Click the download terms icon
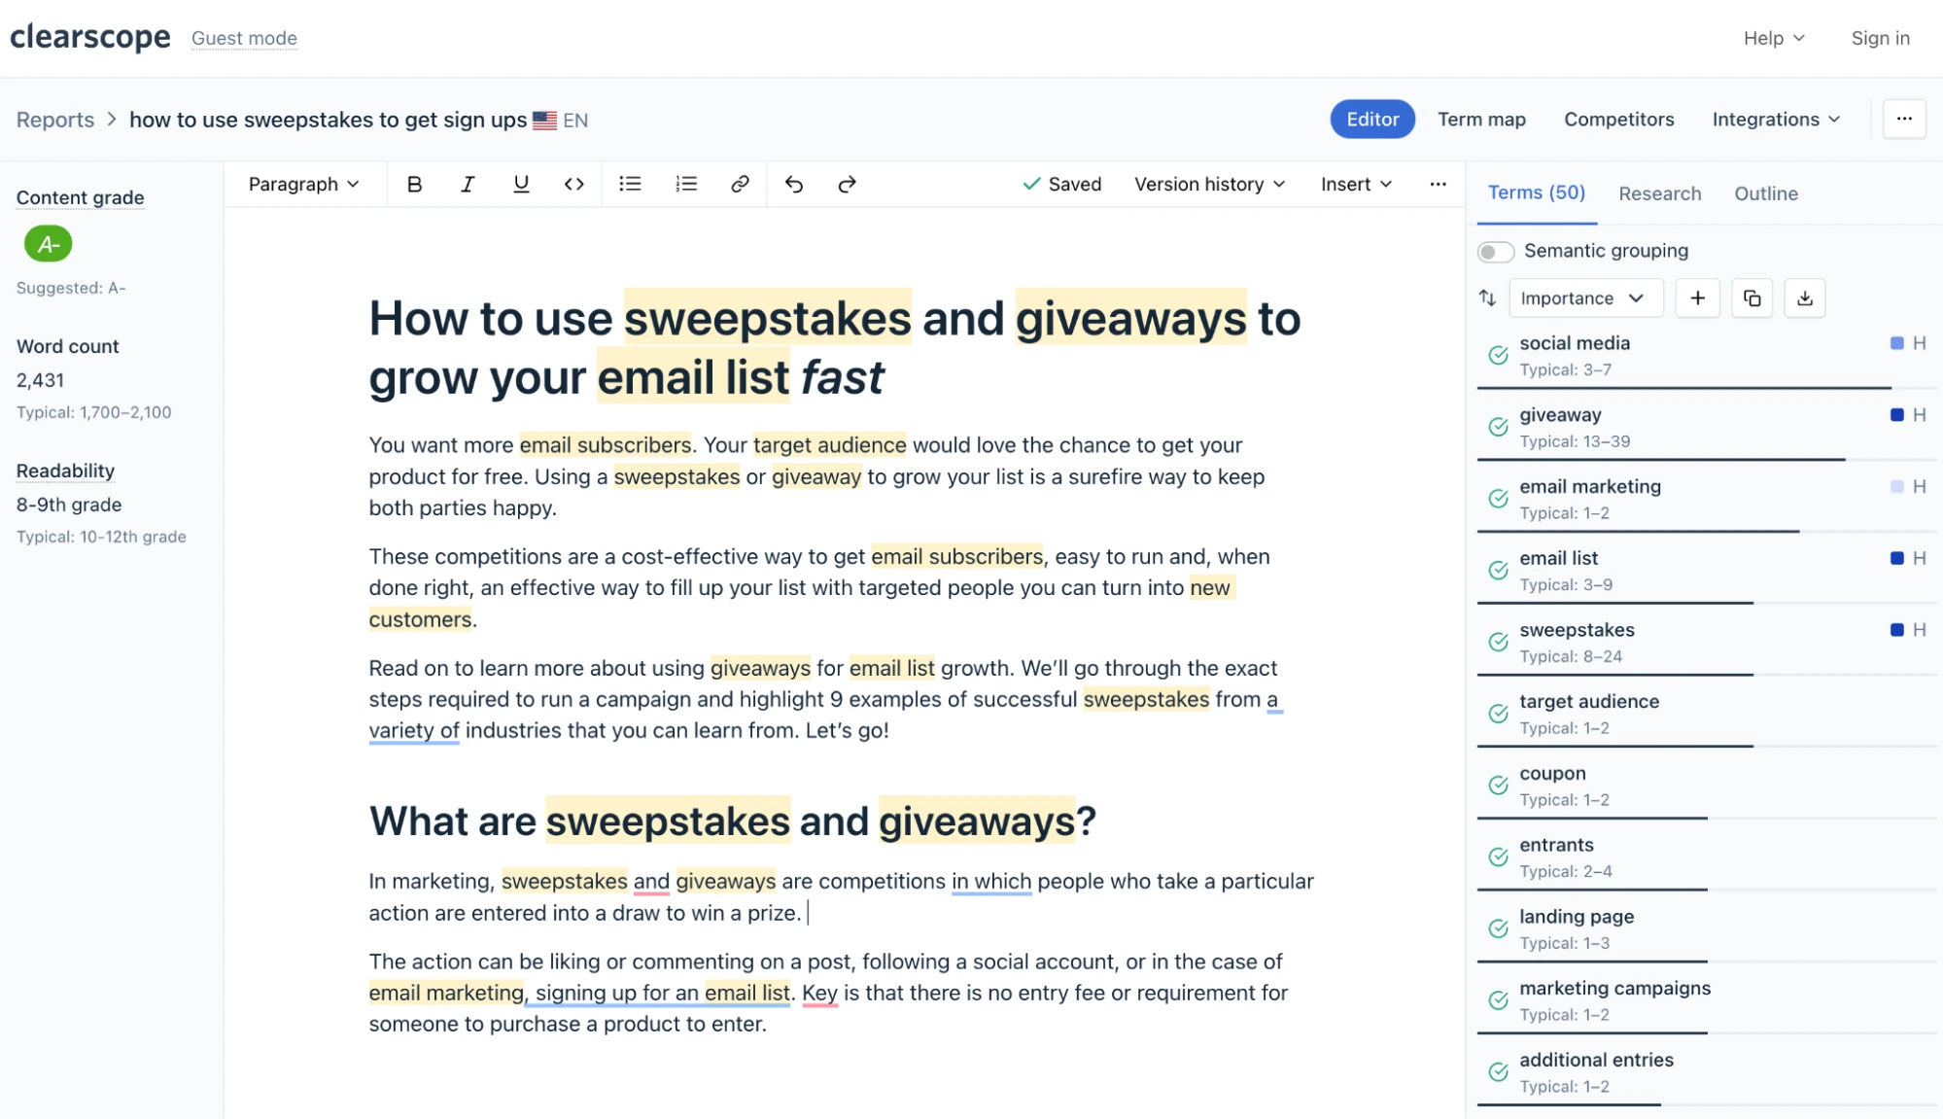This screenshot has height=1119, width=1943. click(x=1806, y=297)
